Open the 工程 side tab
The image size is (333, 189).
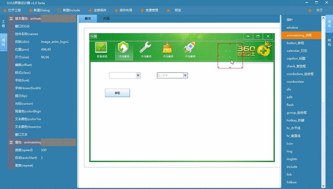[3, 24]
